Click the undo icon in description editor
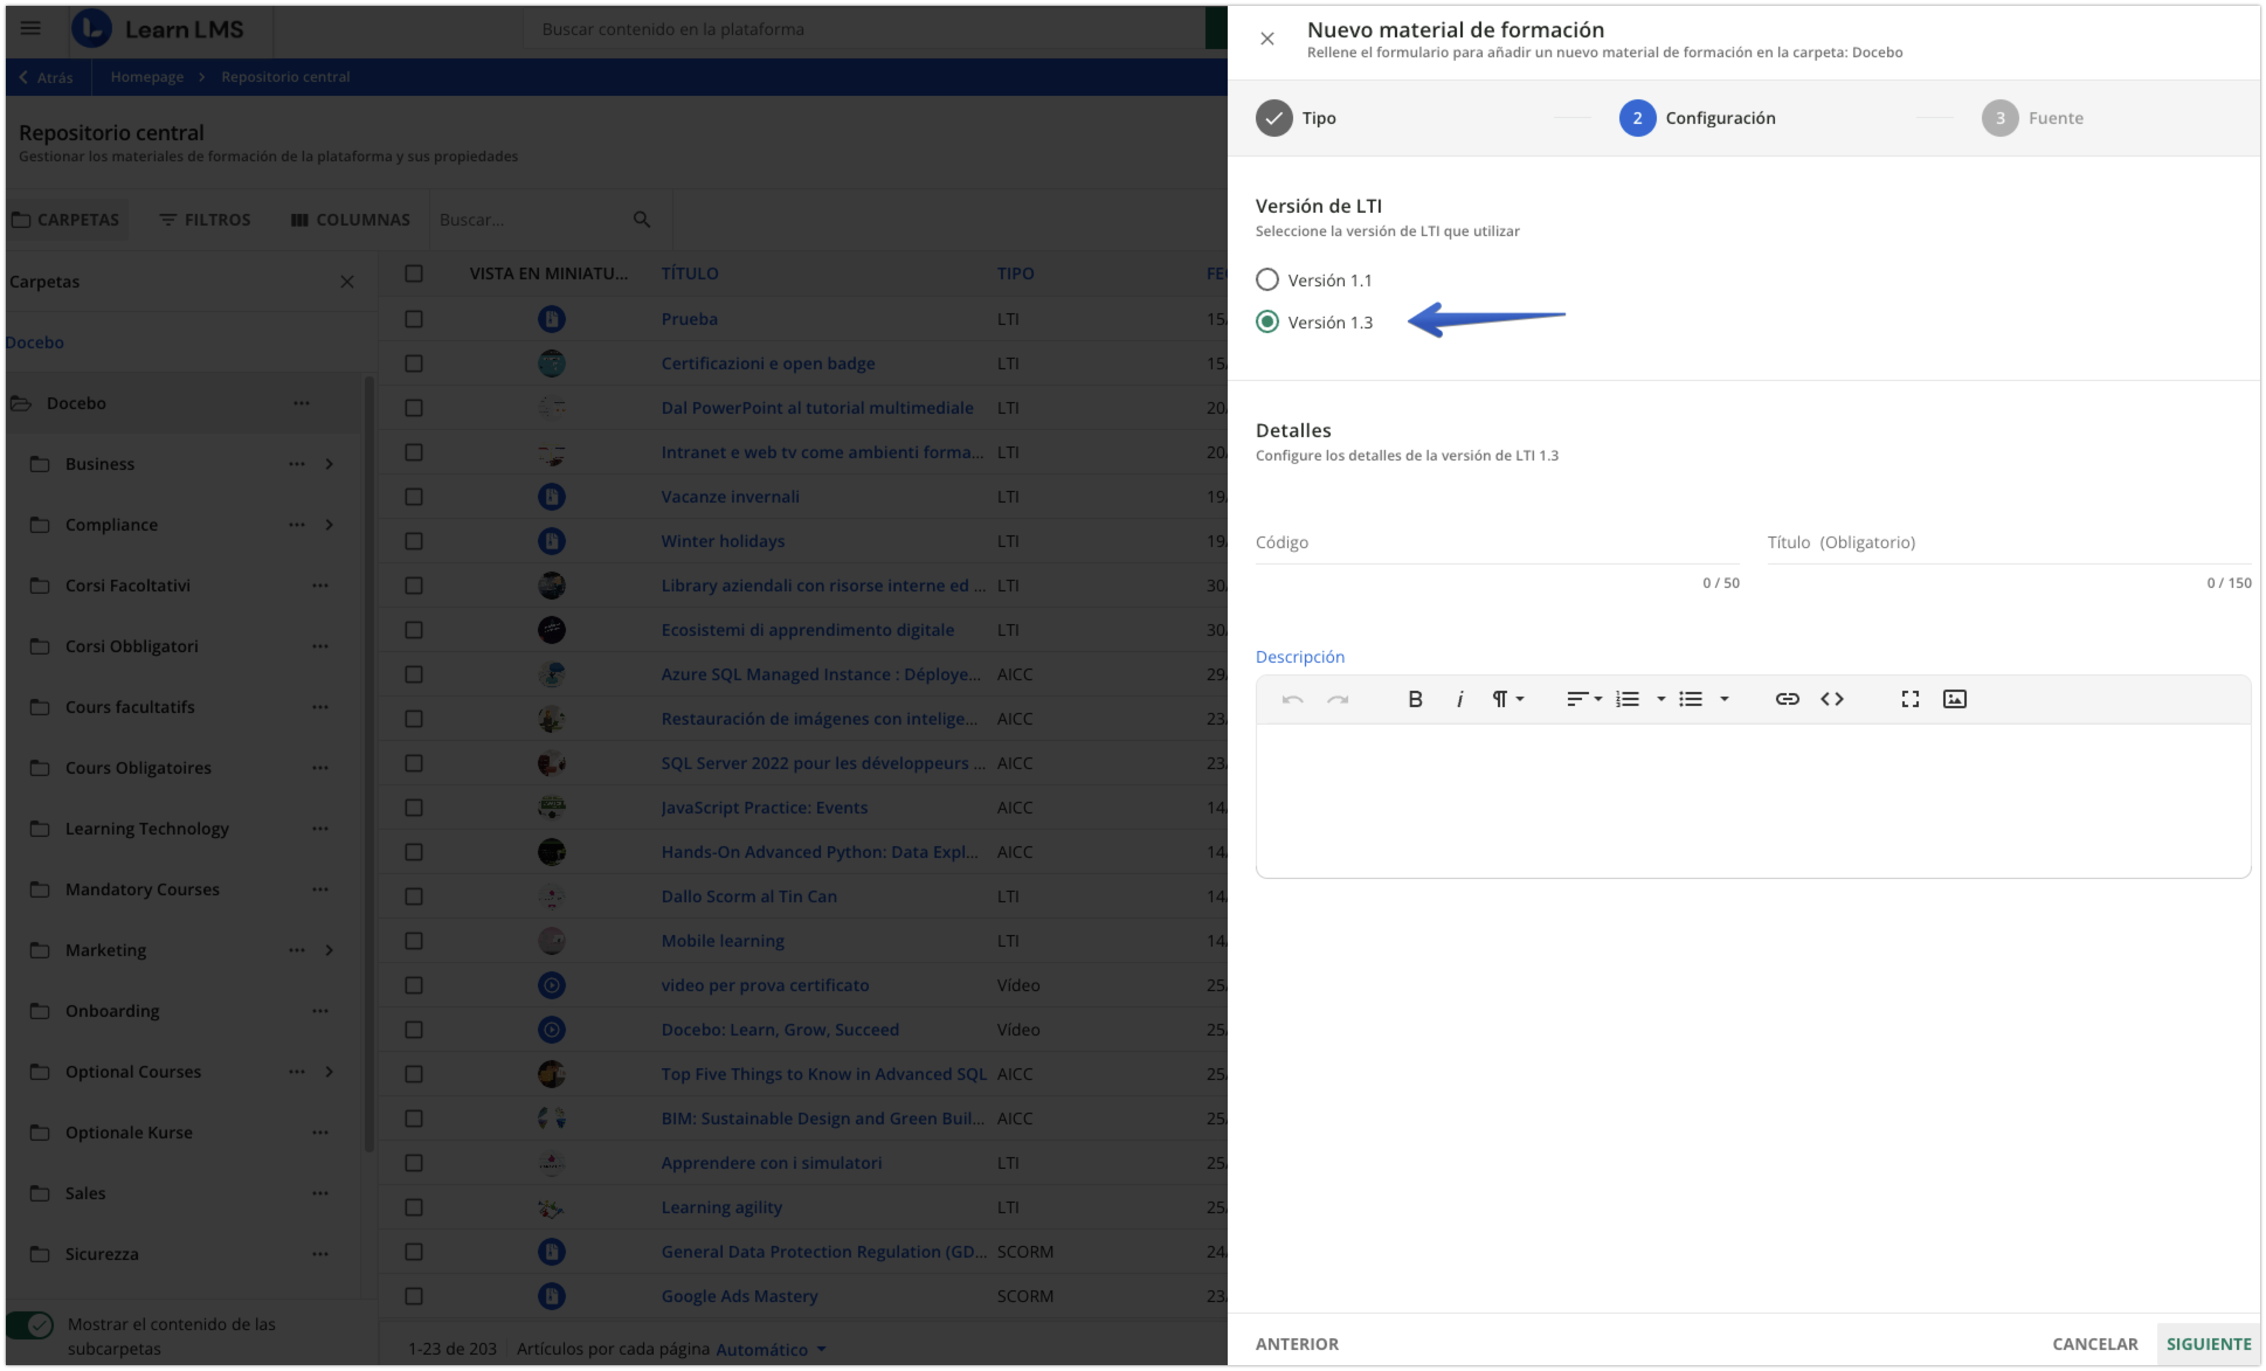Viewport: 2266px width, 1371px height. click(1292, 699)
